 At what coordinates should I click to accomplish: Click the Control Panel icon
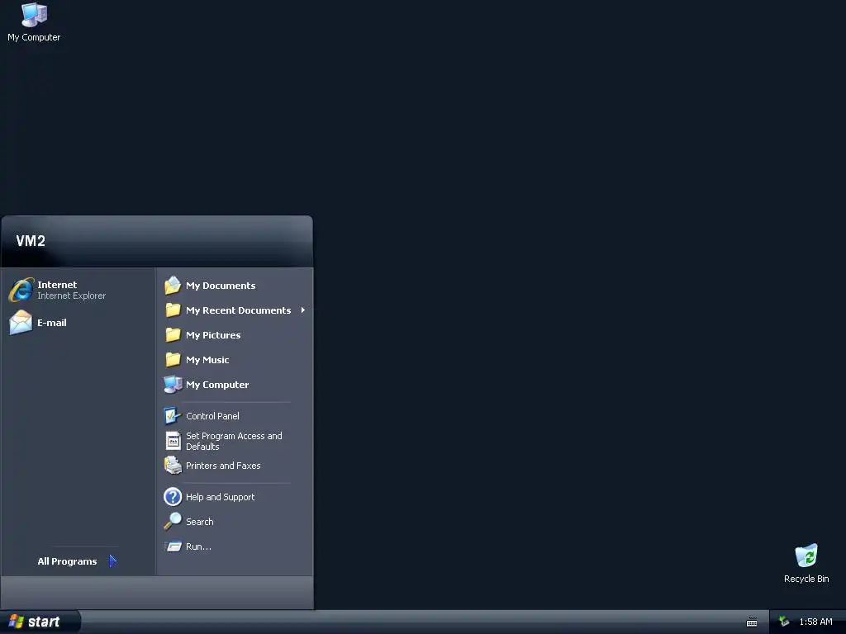point(173,416)
